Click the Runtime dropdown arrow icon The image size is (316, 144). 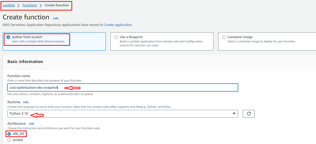[x=234, y=114]
